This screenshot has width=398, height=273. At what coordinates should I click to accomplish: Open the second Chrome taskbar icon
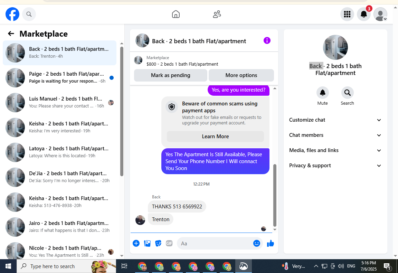159,266
